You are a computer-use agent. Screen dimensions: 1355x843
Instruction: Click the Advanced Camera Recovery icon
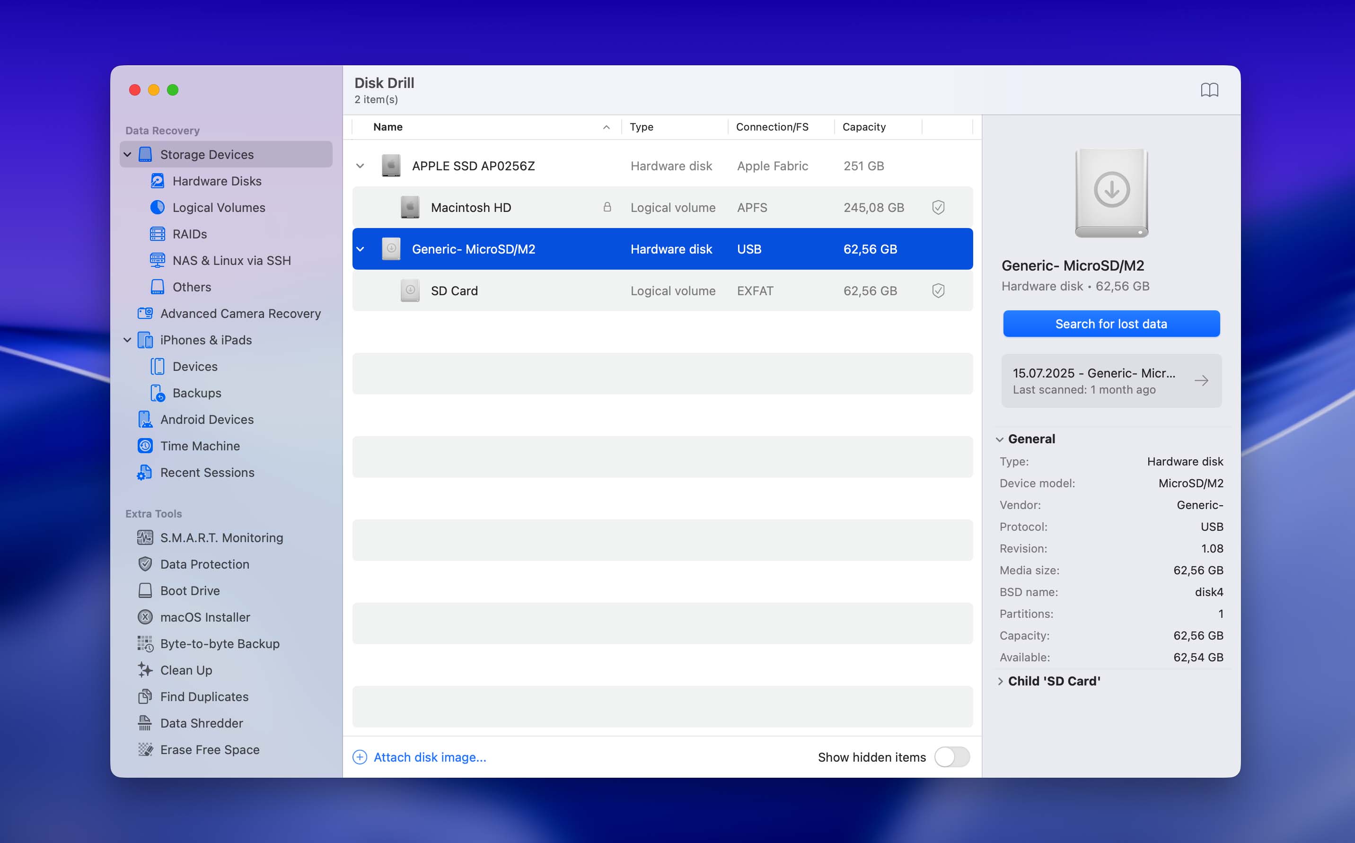click(145, 313)
